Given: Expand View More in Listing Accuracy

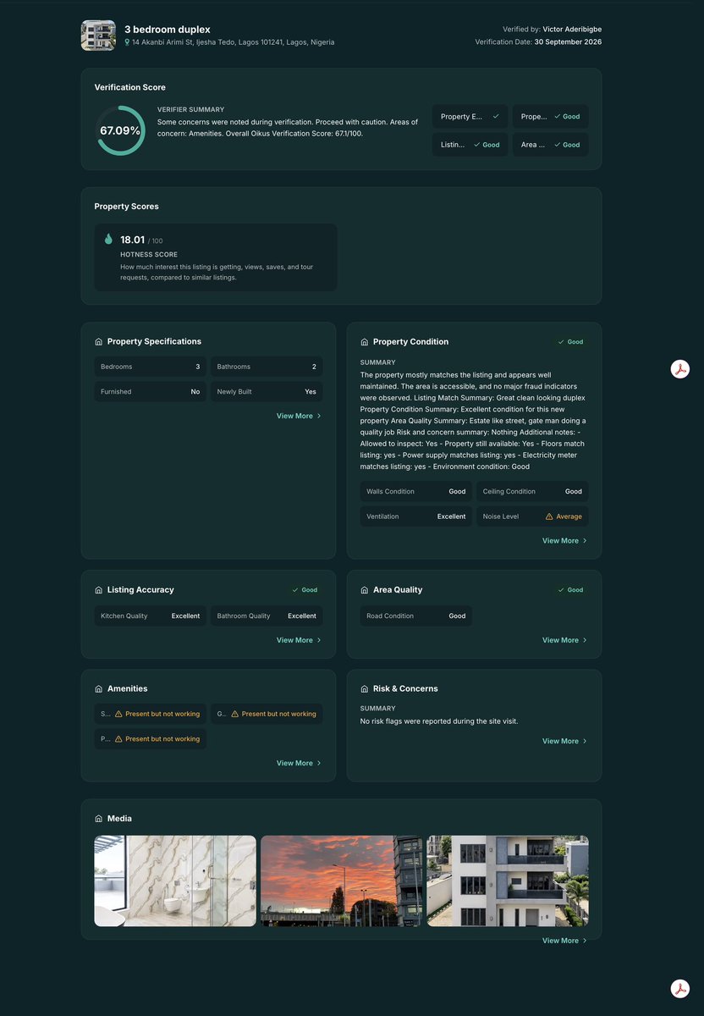Looking at the screenshot, I should (299, 640).
